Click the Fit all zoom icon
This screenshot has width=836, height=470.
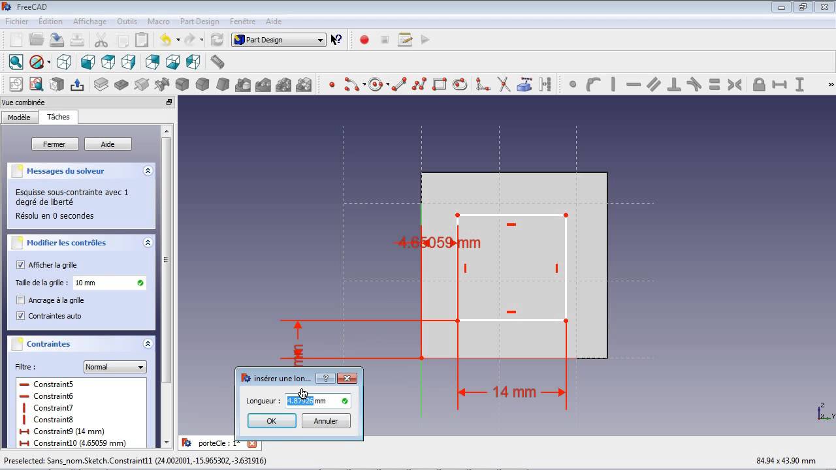(x=16, y=62)
